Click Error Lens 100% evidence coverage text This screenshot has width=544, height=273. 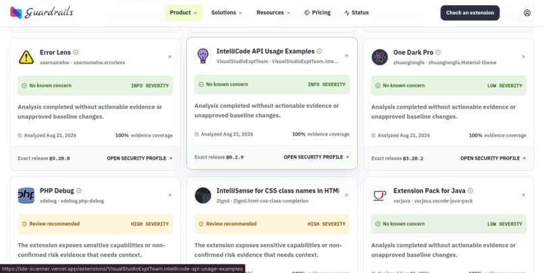144,135
